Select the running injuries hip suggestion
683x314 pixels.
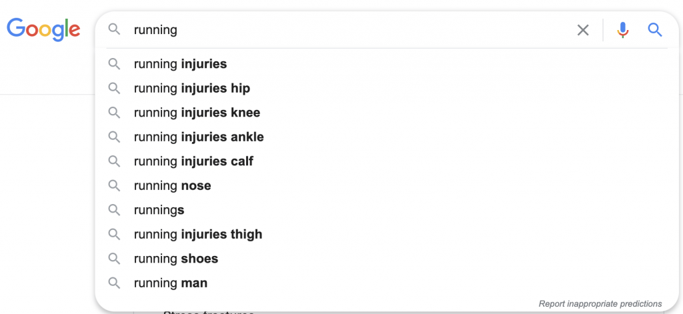click(x=387, y=89)
